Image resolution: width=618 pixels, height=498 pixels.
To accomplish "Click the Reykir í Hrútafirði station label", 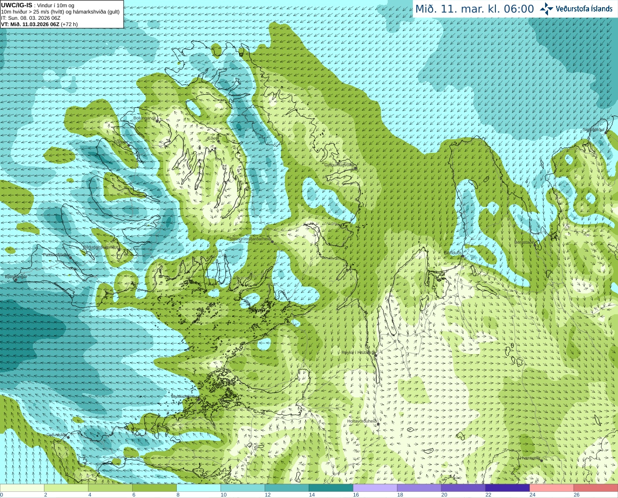I will point(357,352).
